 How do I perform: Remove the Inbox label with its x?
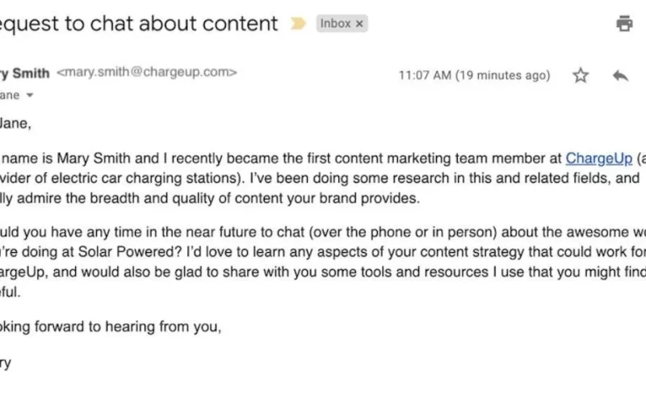[x=359, y=24]
